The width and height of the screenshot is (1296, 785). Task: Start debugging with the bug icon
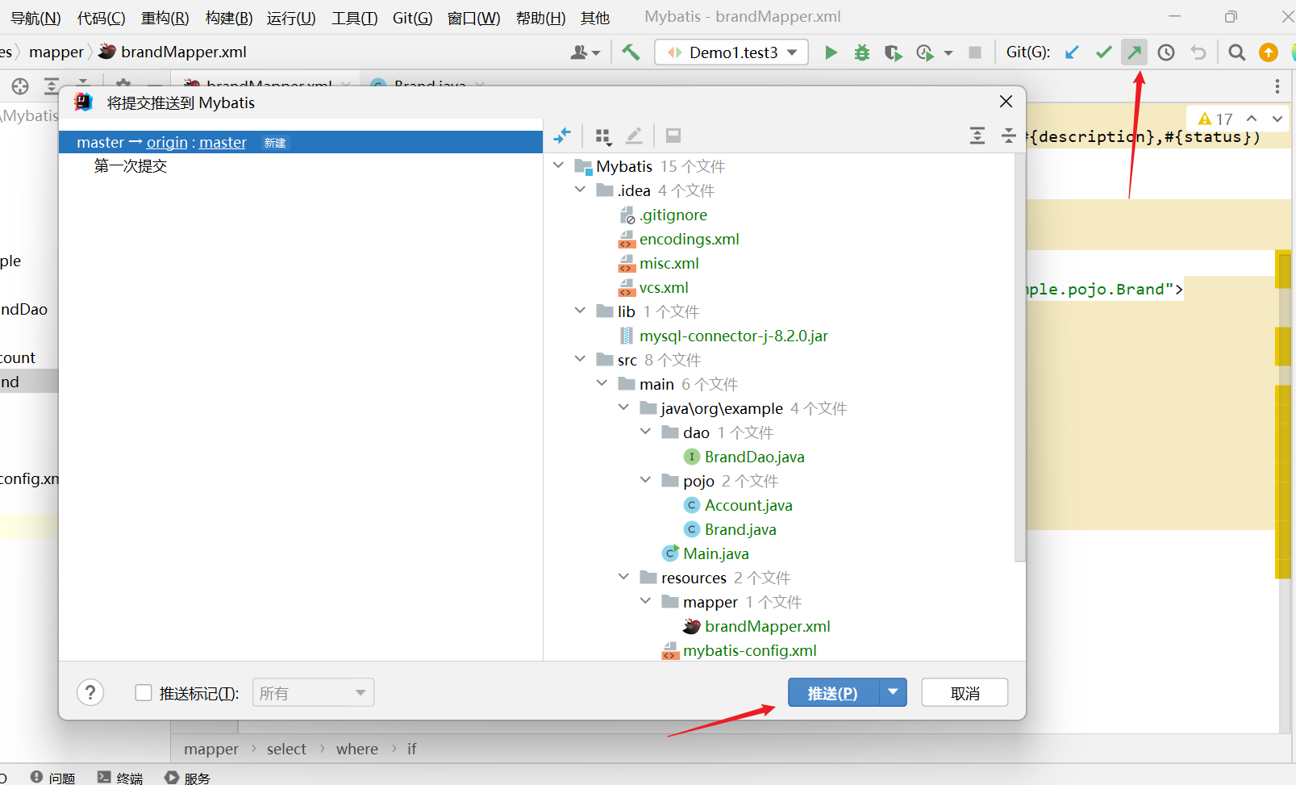pyautogui.click(x=862, y=52)
